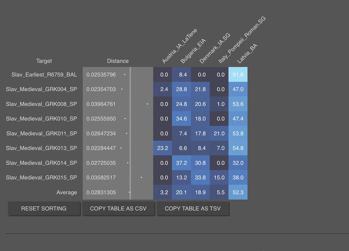The image size is (349, 251).
Task: Click the 15.0 cell in GRK015 row
Action: point(219,177)
